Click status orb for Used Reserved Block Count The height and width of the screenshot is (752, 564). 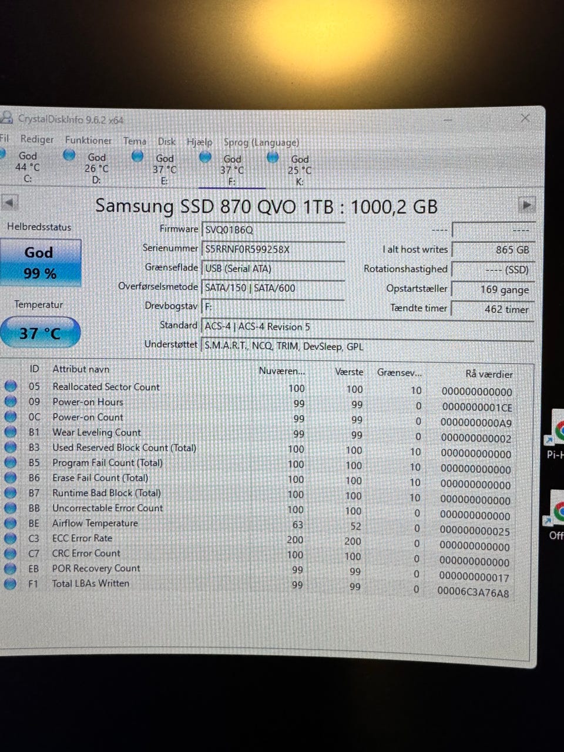(x=11, y=447)
